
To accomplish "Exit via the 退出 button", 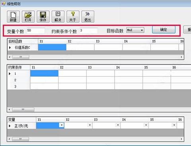I will [x=88, y=17].
